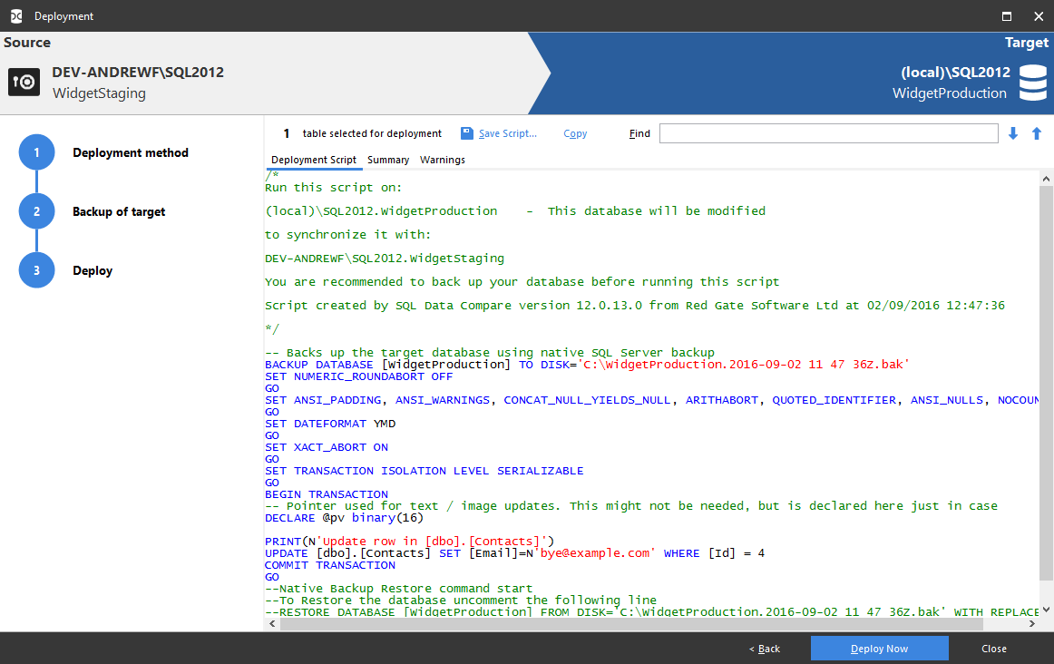The width and height of the screenshot is (1054, 664).
Task: Go to previous step with Back
Action: point(765,649)
